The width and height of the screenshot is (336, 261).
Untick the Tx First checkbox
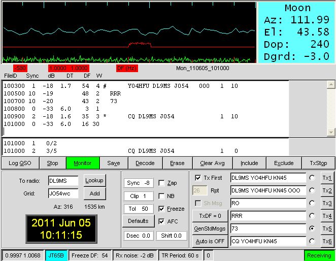(x=198, y=178)
